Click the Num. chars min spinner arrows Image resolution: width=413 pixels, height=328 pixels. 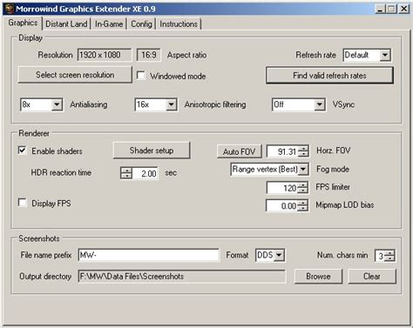(x=389, y=256)
